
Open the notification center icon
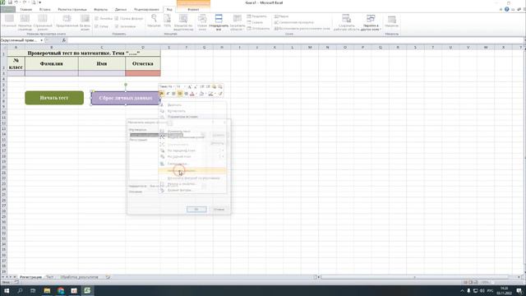519,290
